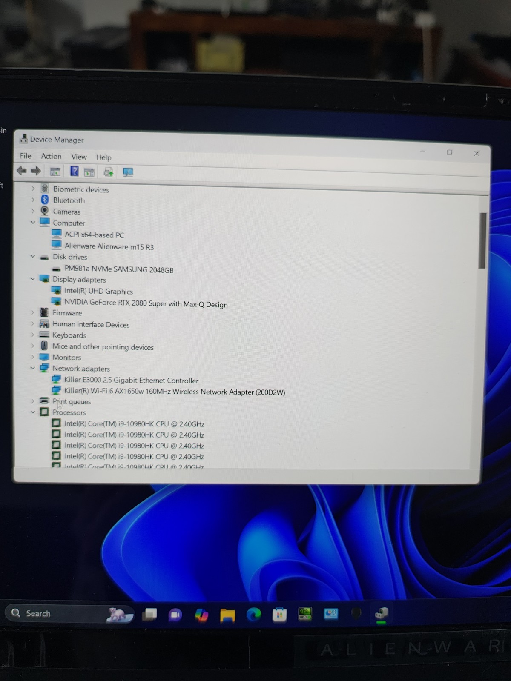511x681 pixels.
Task: Open Task View from the taskbar
Action: pos(149,614)
